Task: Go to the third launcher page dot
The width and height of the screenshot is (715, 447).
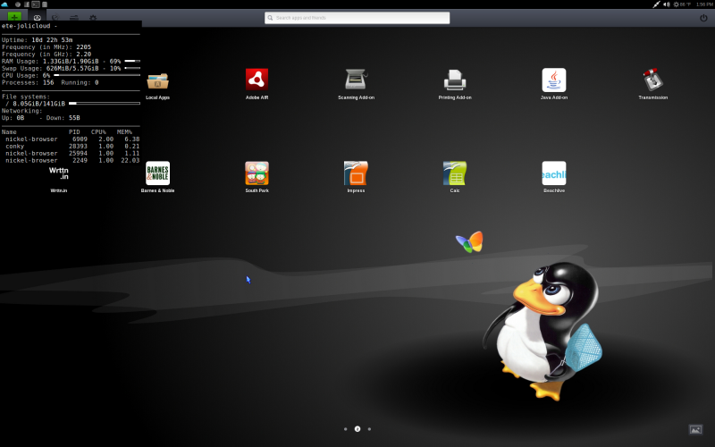Action: click(369, 429)
